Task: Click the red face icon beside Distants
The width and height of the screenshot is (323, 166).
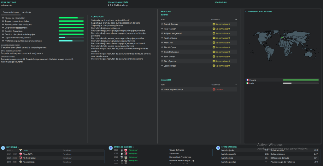Action: (x=214, y=90)
